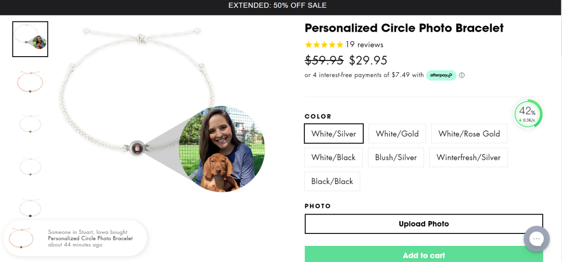Show the third bracelet thumbnail image

(30, 124)
